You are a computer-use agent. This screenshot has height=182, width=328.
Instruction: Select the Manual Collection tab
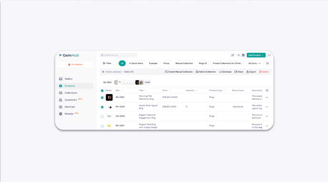[184, 63]
